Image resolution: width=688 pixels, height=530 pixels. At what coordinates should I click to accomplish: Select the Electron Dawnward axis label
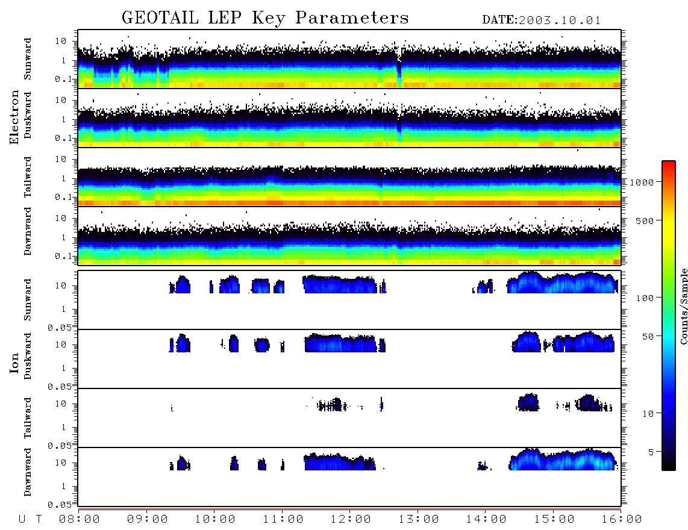point(28,232)
